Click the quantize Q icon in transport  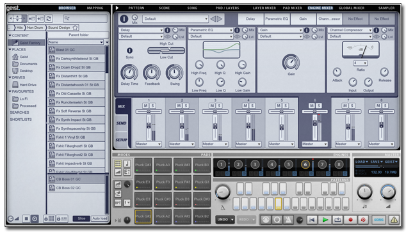(277, 220)
